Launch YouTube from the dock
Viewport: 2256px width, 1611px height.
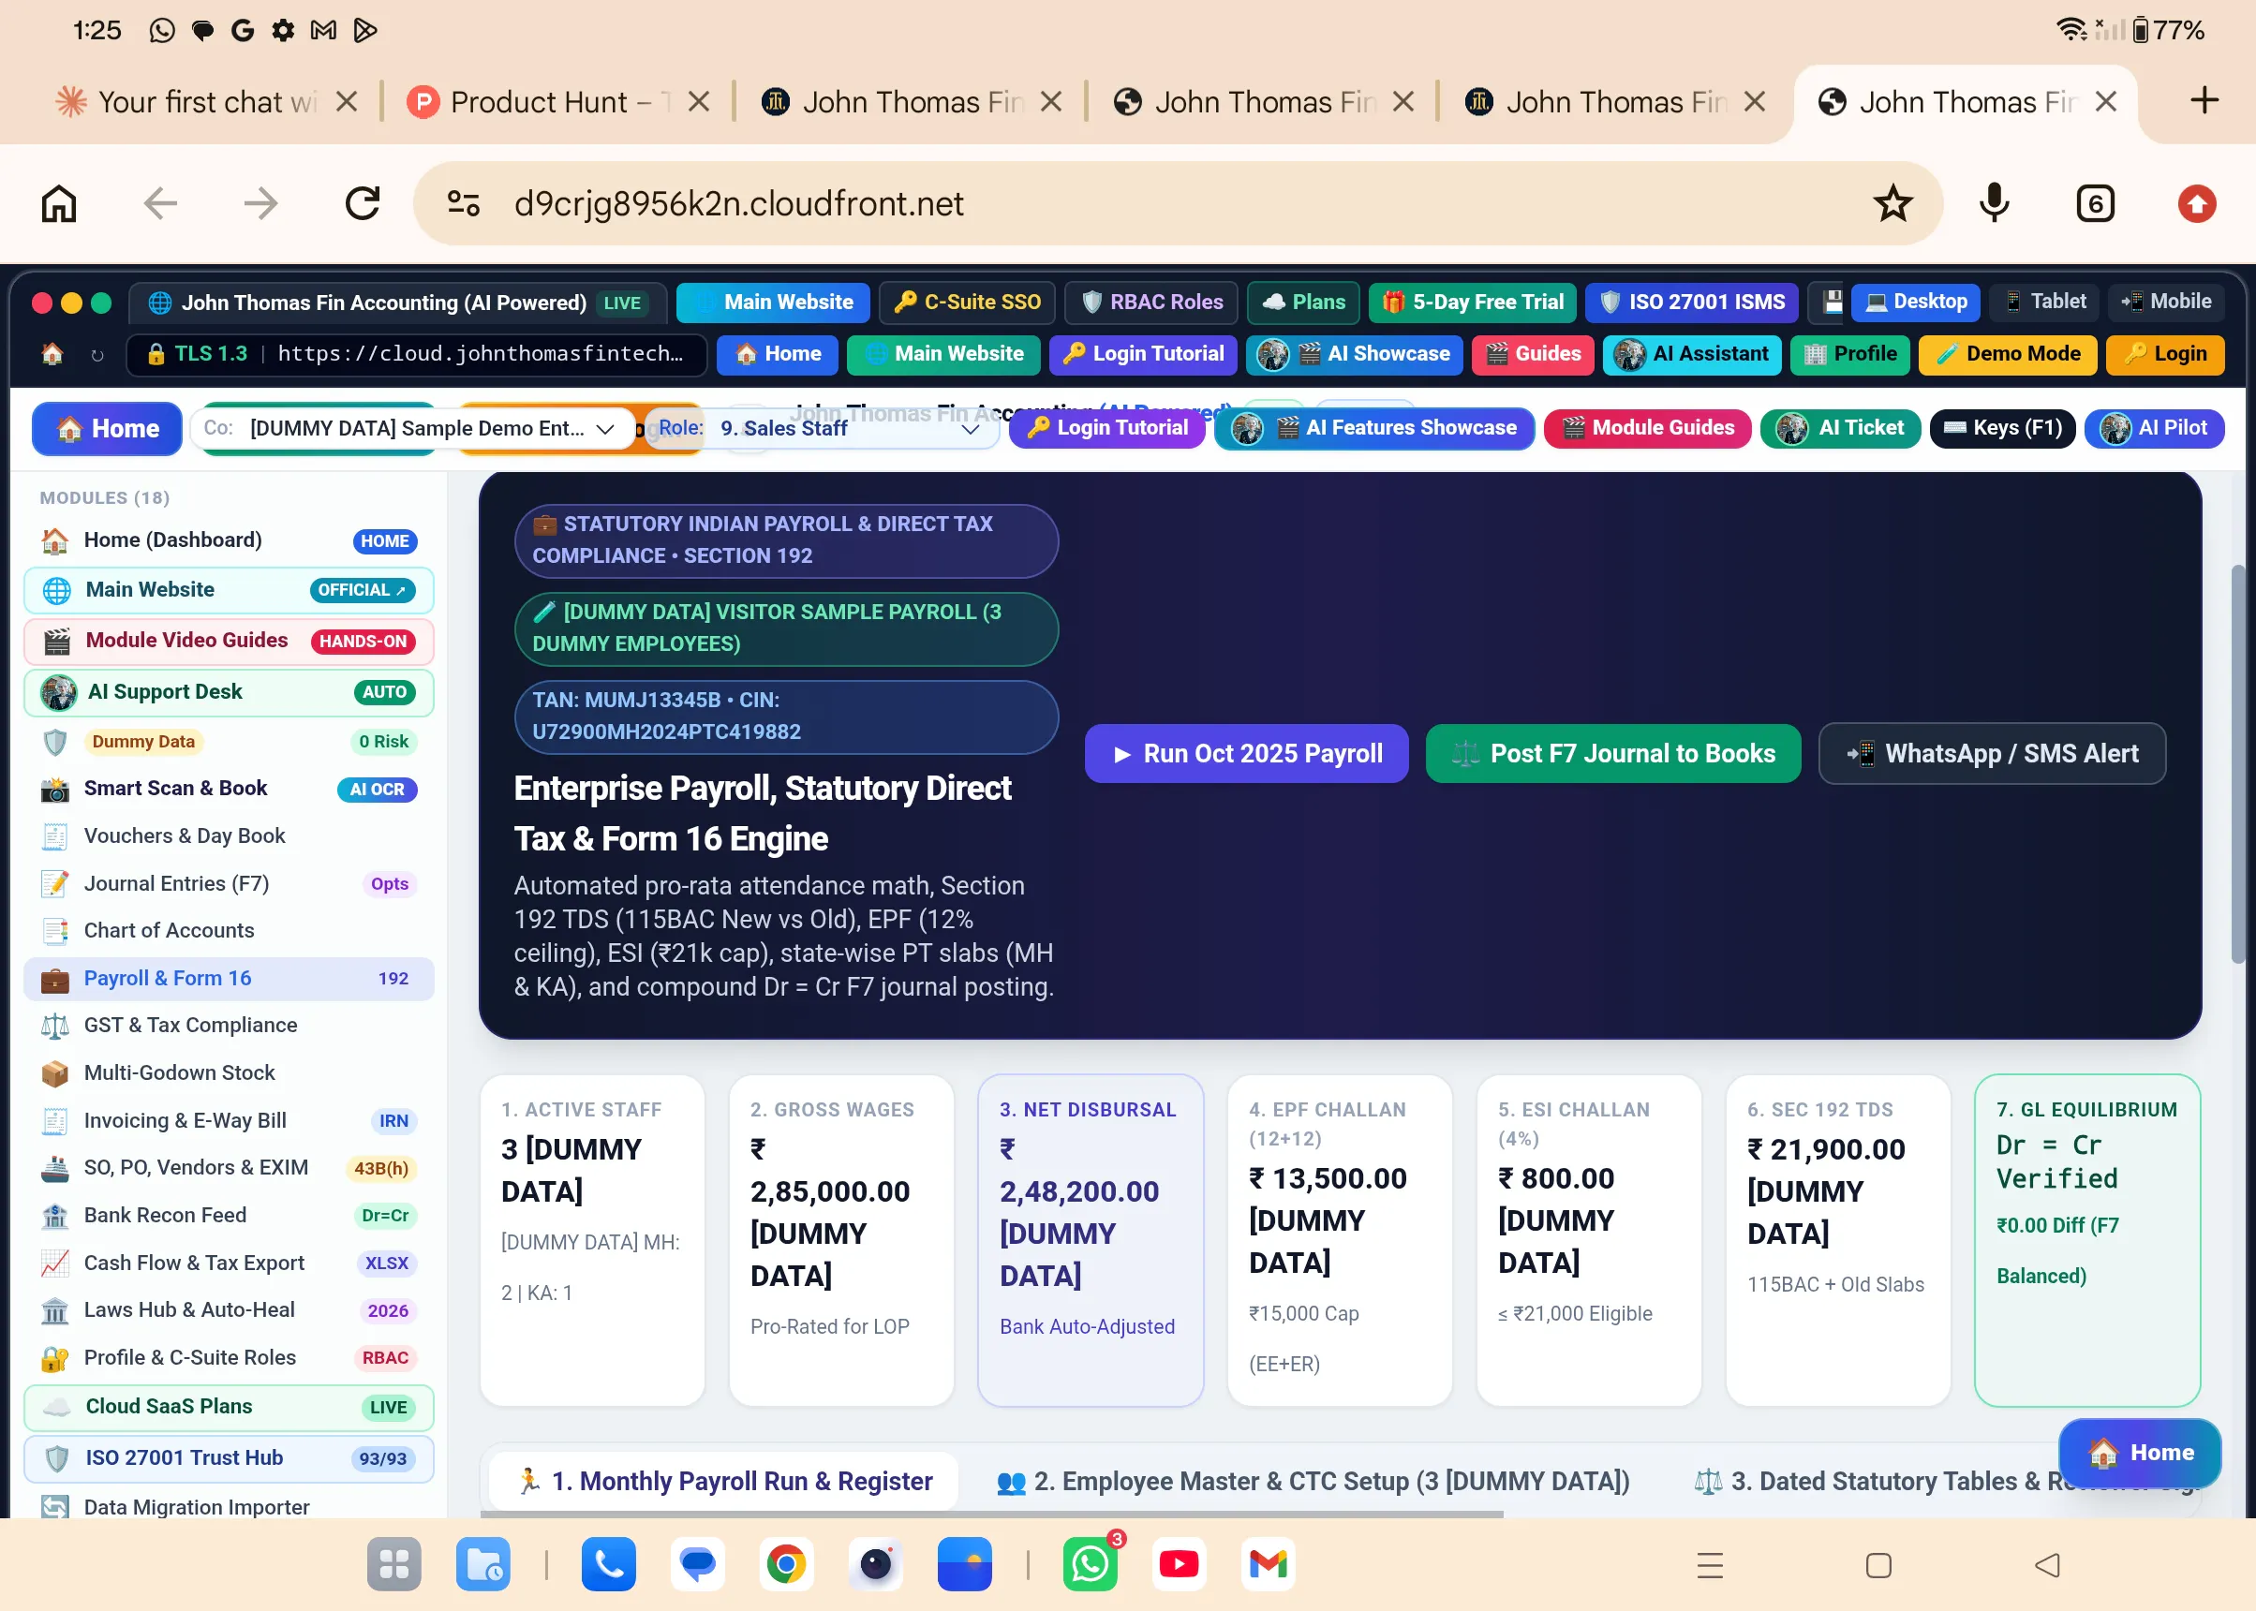coord(1179,1564)
